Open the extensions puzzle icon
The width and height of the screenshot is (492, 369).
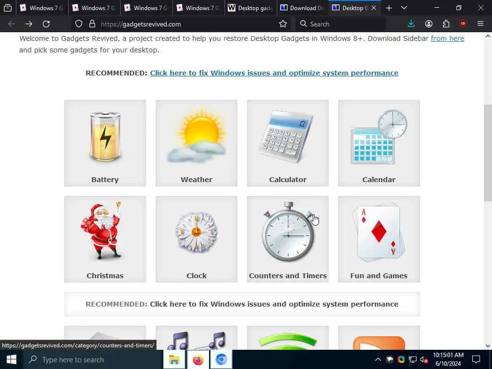pos(446,24)
